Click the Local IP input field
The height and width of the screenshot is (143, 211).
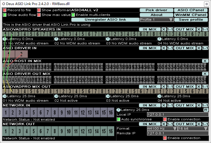point(178,115)
